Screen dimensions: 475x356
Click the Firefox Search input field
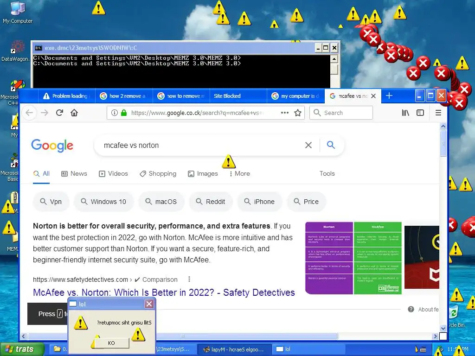tap(341, 113)
